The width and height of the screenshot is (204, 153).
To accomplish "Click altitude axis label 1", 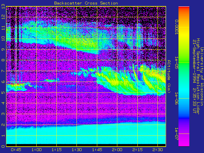I will 3,135.
